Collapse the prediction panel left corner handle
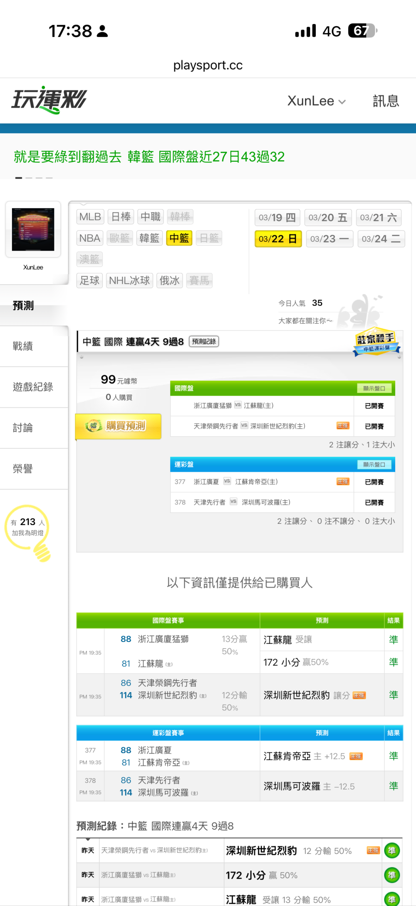416x906 pixels. 82,357
